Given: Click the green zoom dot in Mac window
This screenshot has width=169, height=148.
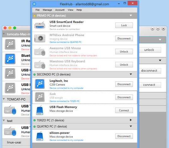Looking at the screenshot, I should pyautogui.click(x=15, y=28).
